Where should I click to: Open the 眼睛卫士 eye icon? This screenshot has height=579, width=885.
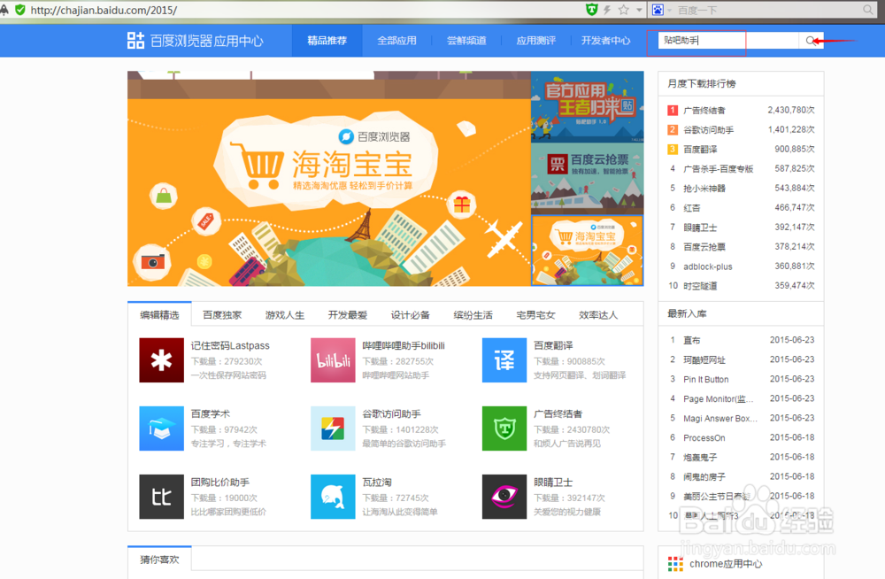click(x=504, y=497)
